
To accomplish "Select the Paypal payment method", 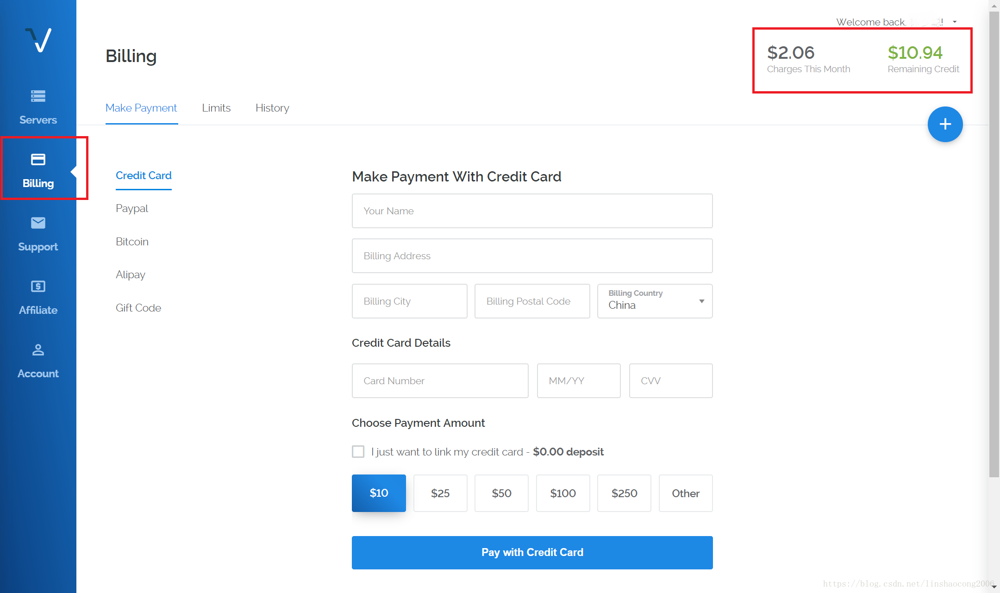I will coord(132,208).
